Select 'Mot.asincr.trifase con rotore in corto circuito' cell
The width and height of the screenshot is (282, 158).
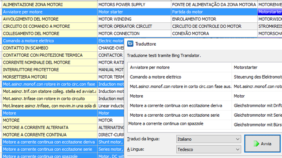(x=50, y=98)
